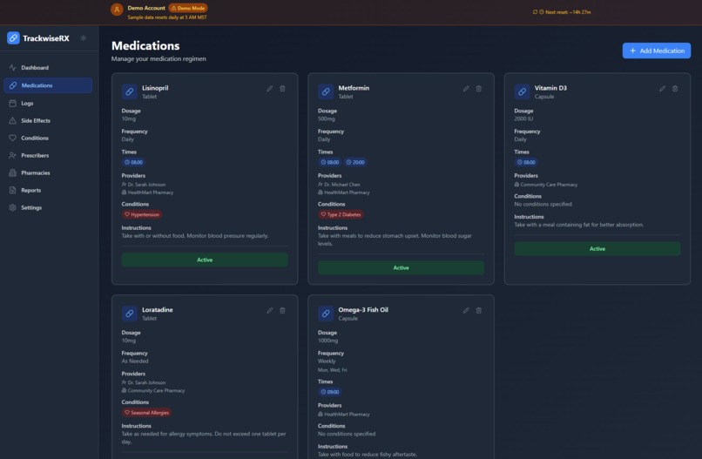Delete the Lisinopril medication
This screenshot has height=459, width=702.
pos(282,89)
